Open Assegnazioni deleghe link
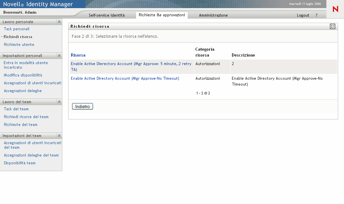The height and width of the screenshot is (204, 344). click(23, 91)
